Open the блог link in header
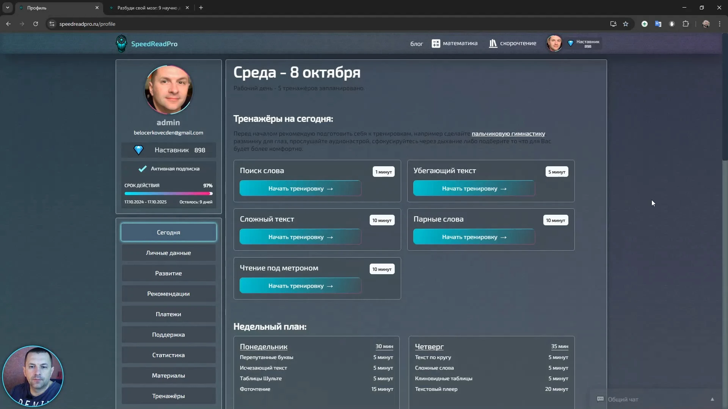 click(x=416, y=44)
